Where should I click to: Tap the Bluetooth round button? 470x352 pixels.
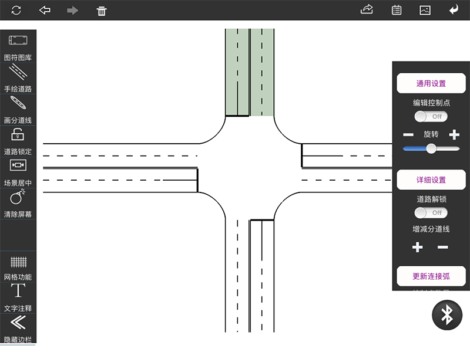[x=447, y=315]
